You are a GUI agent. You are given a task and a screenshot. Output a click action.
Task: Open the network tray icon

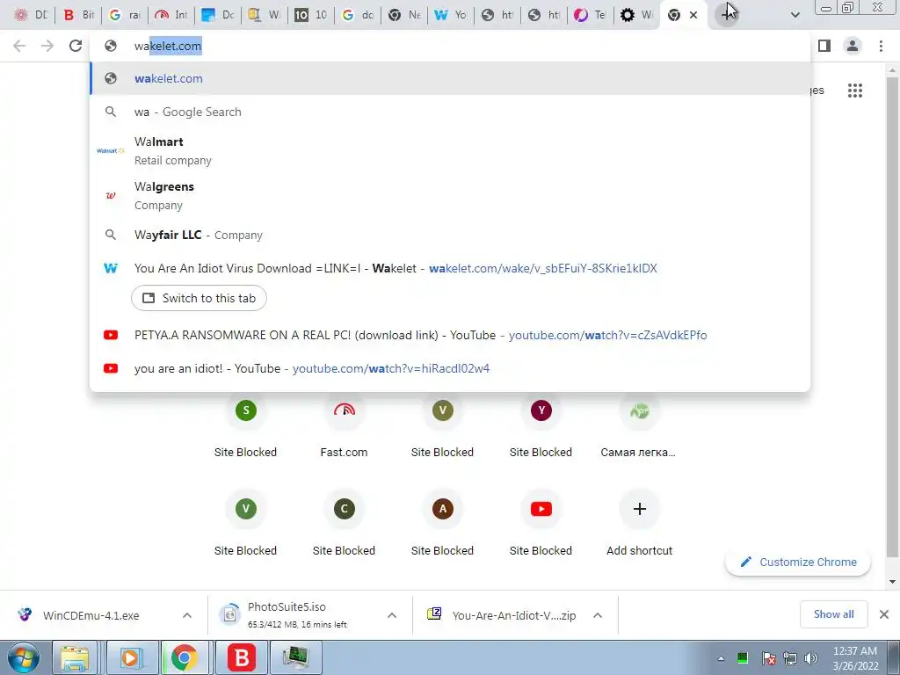click(x=790, y=658)
